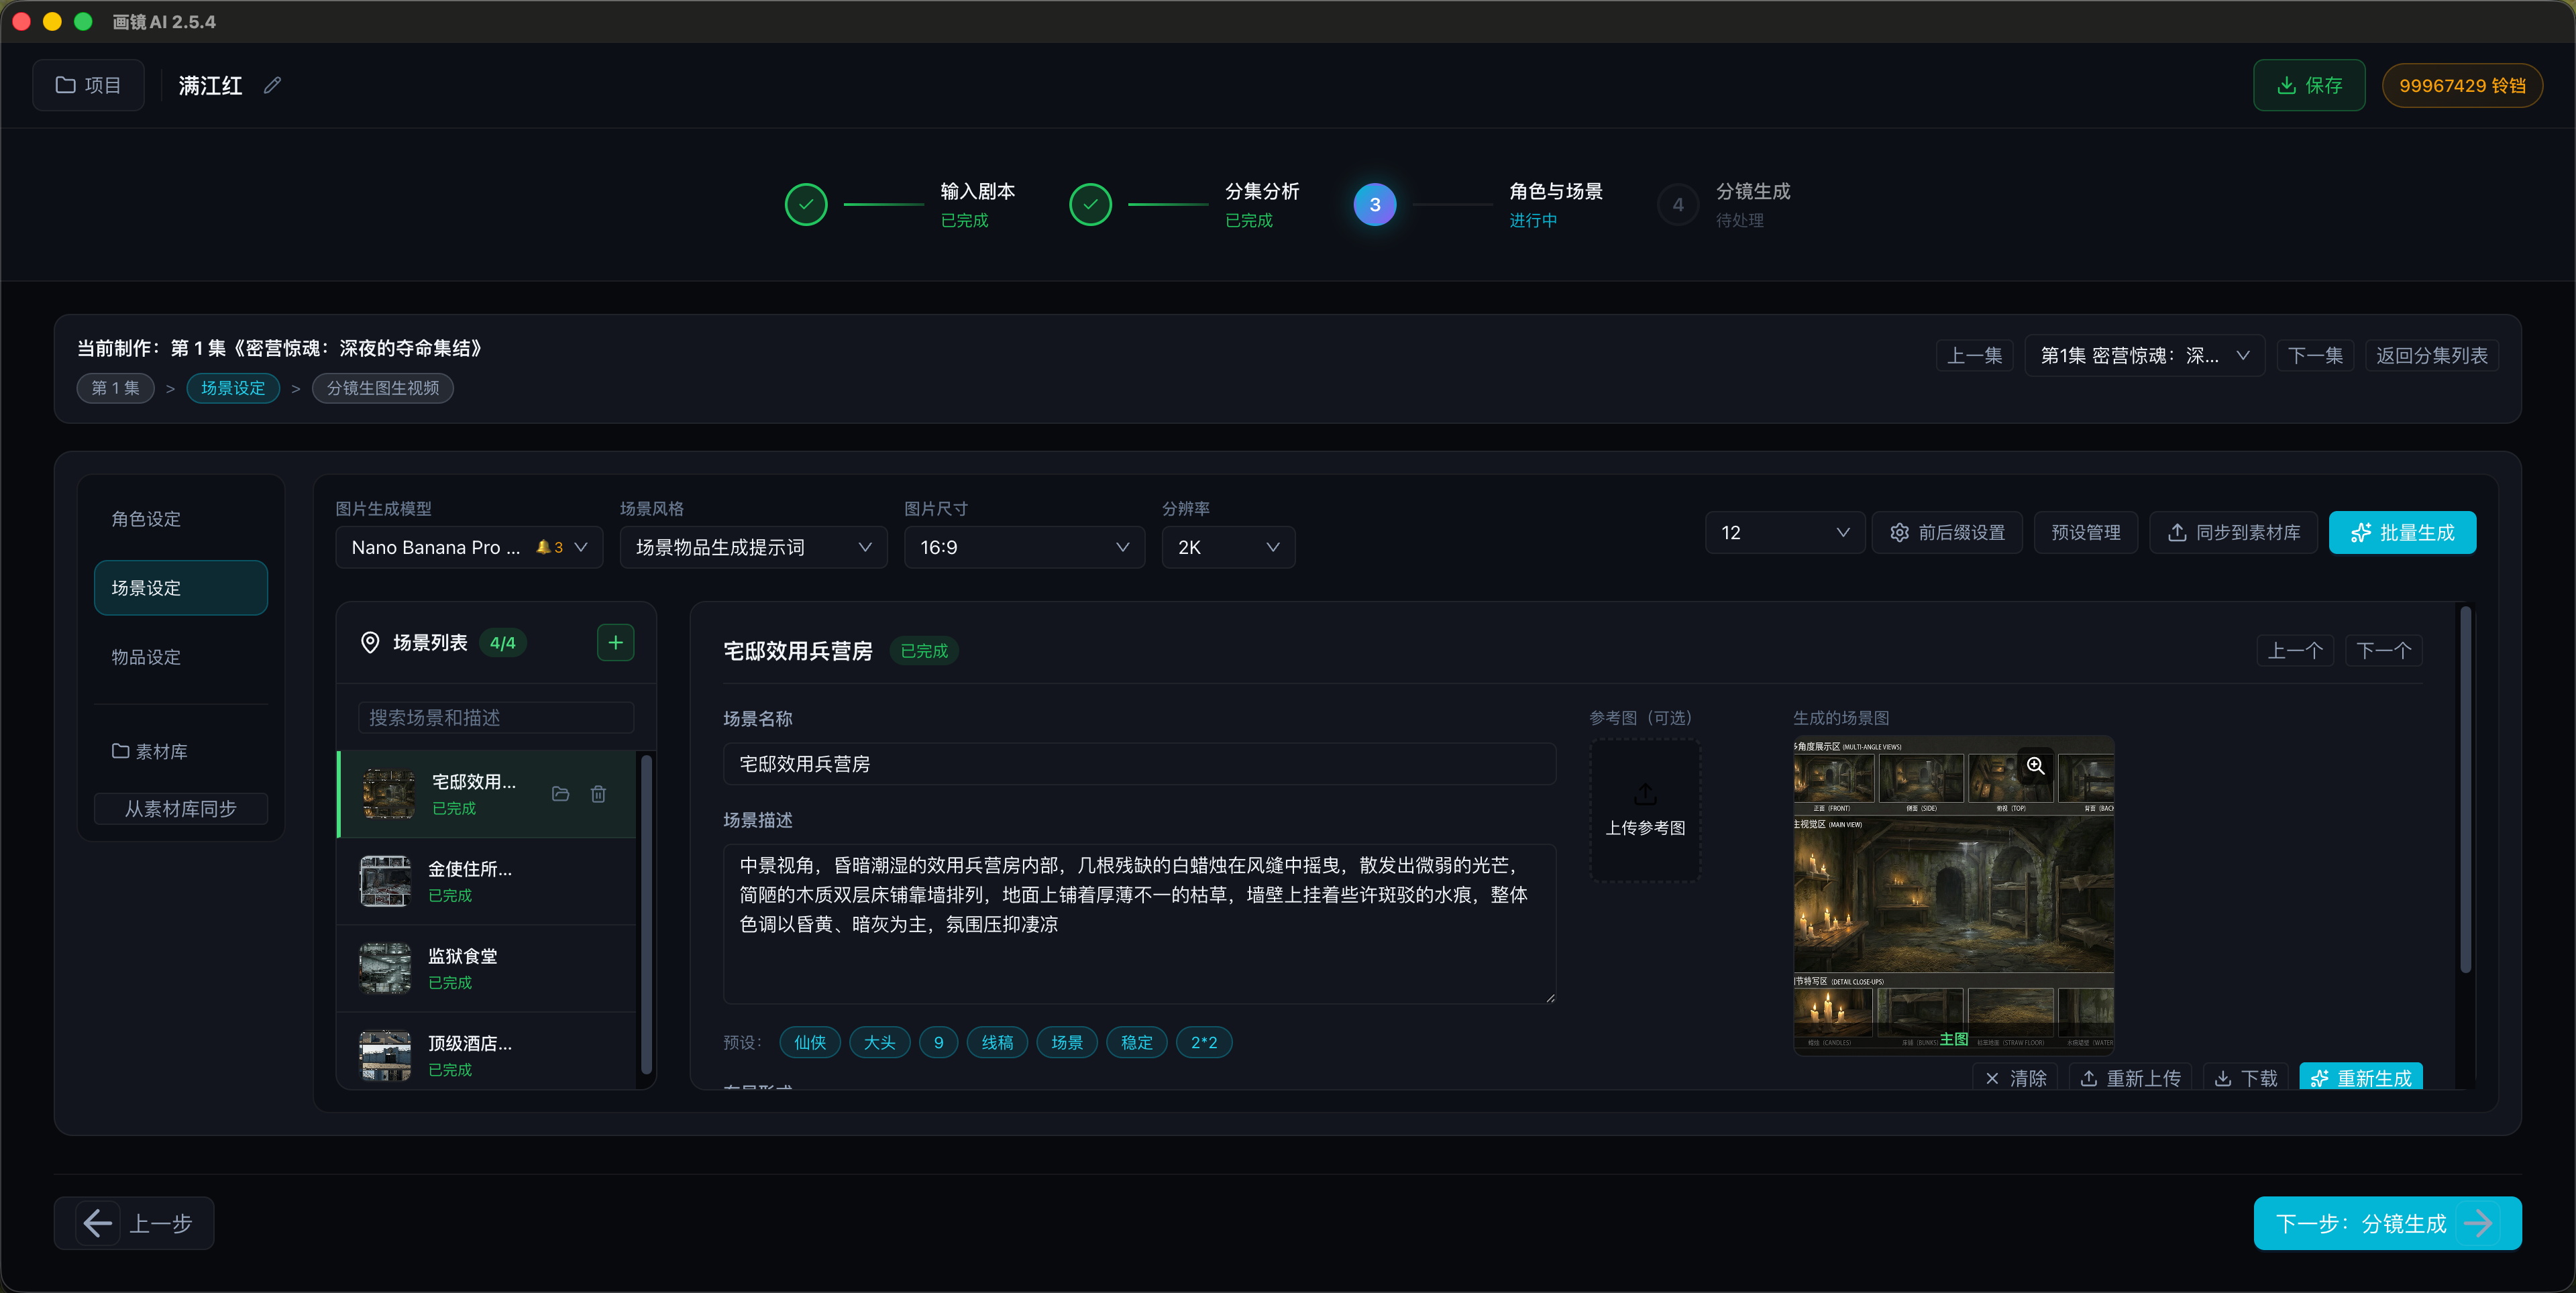Click the scene detail vertical scrollbar

(x=2465, y=790)
